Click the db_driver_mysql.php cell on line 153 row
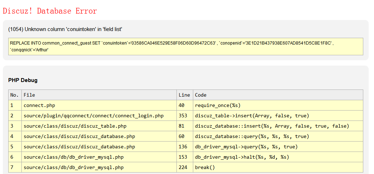Image resolution: width=374 pixels, height=174 pixels. (99, 157)
